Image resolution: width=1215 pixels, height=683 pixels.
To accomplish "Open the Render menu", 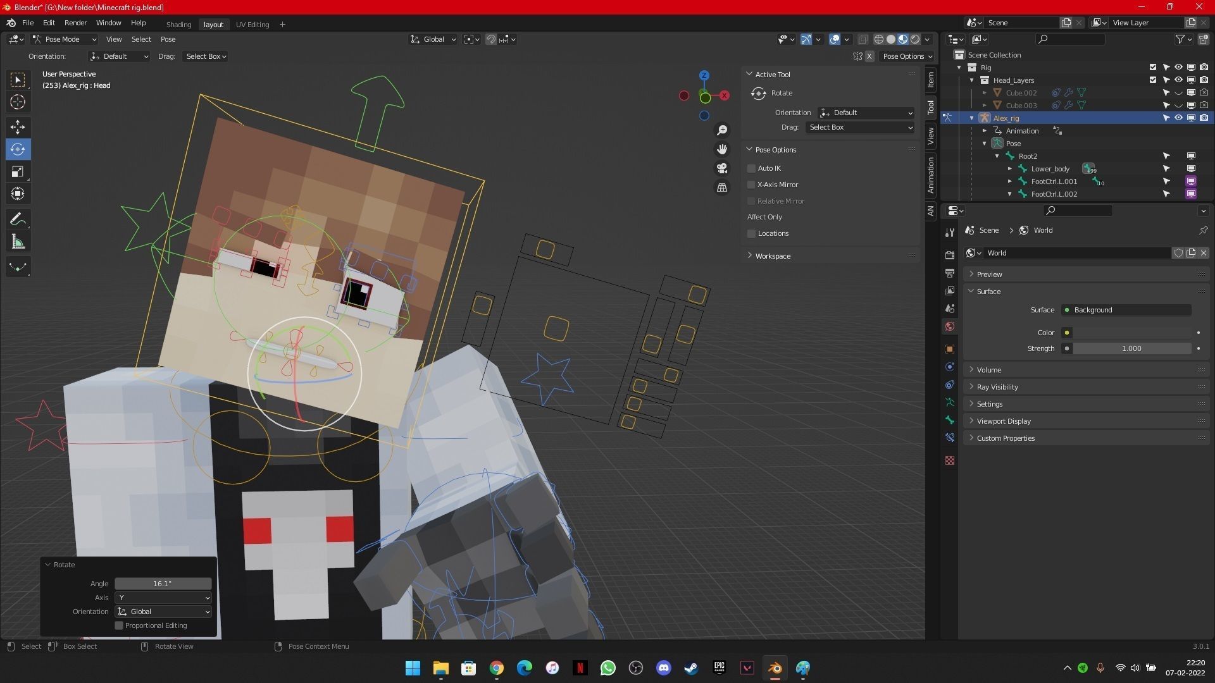I will [75, 23].
